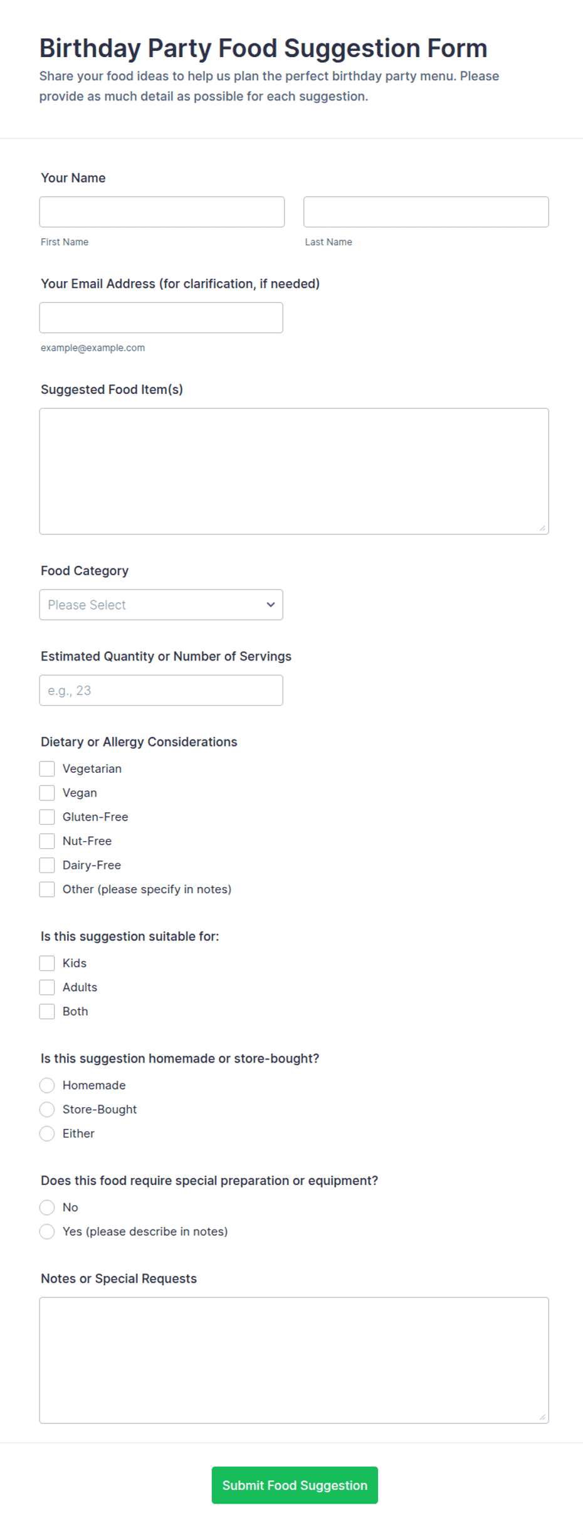This screenshot has height=1535, width=583.
Task: Click the First Name input field
Action: [x=162, y=212]
